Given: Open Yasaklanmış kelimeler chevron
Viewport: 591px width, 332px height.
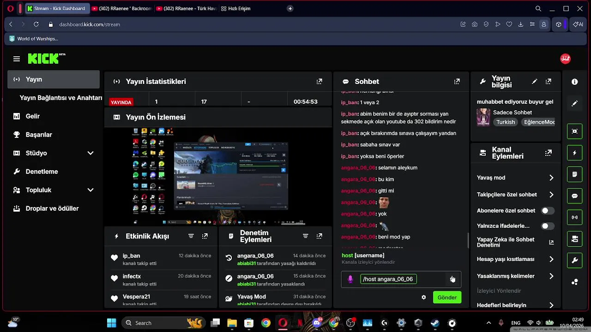Looking at the screenshot, I should pos(551,276).
